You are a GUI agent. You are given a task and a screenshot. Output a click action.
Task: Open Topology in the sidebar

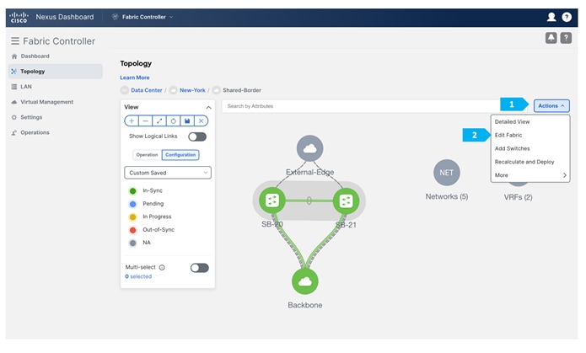tap(56, 71)
